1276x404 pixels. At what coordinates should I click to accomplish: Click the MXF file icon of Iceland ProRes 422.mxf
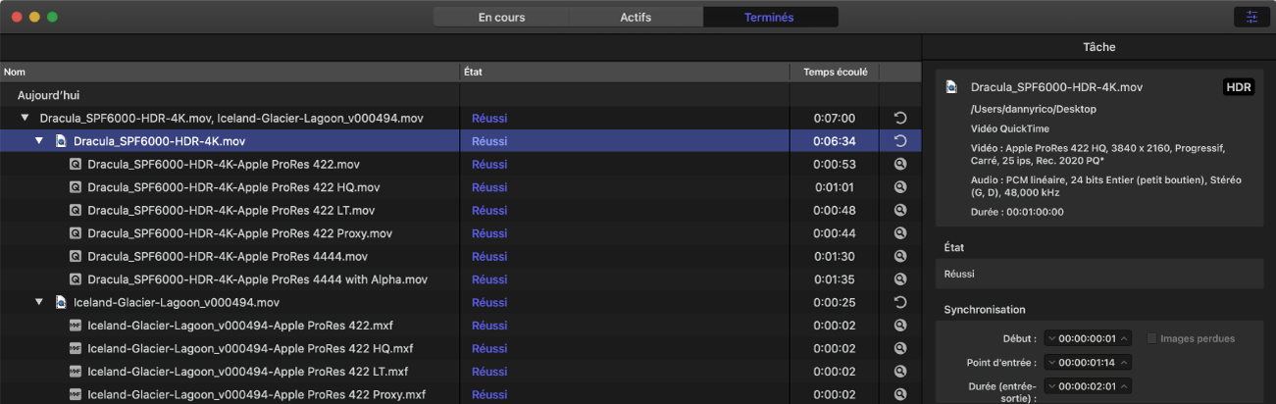75,326
